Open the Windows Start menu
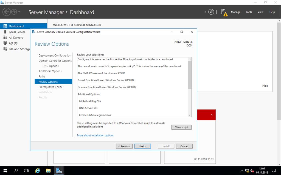 click(x=5, y=171)
